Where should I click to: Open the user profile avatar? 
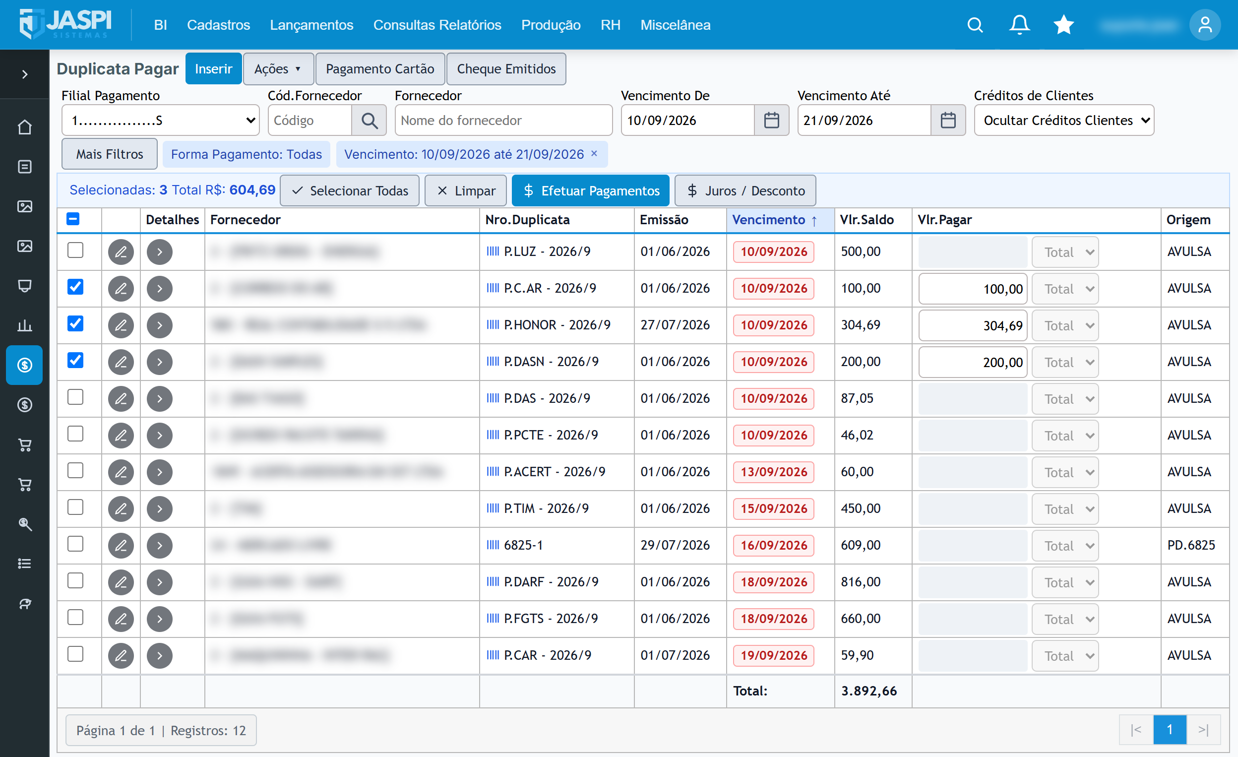tap(1204, 25)
